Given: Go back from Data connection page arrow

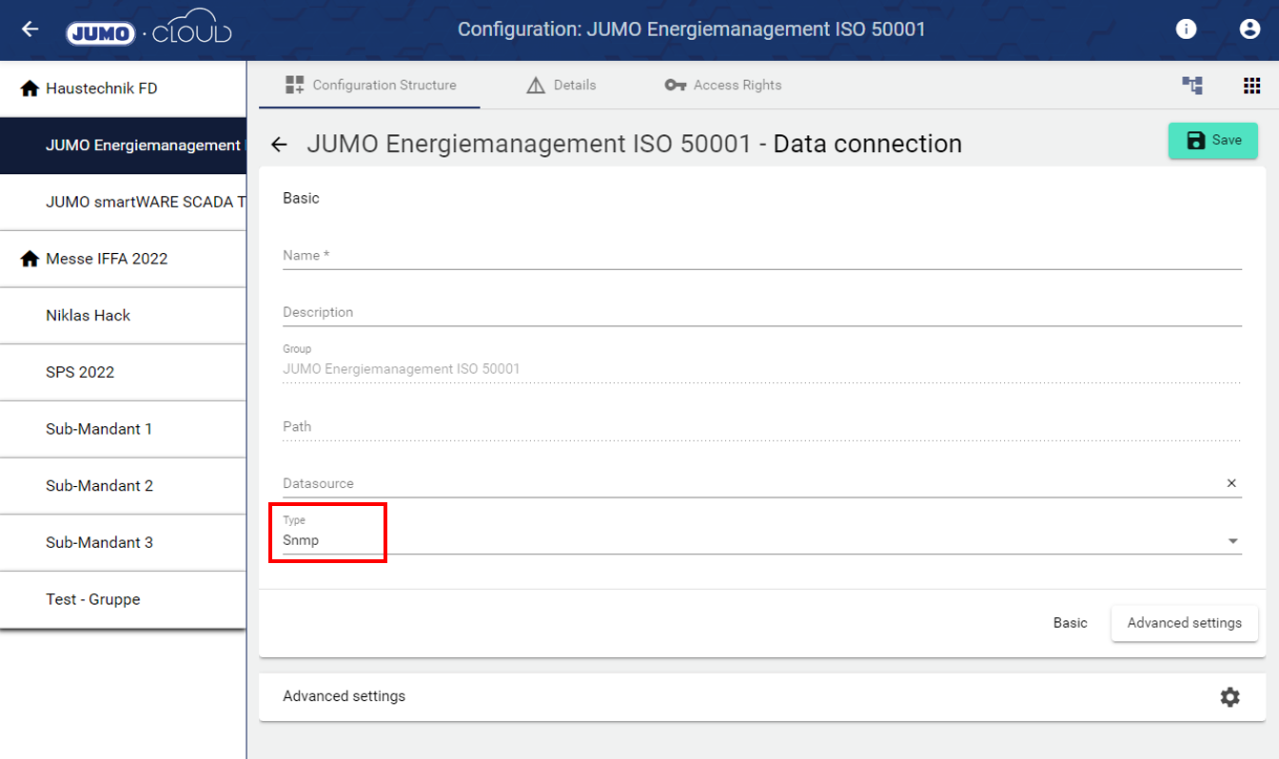Looking at the screenshot, I should [279, 145].
